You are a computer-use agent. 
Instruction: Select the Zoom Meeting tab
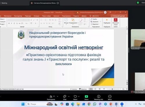[x=4, y=3]
